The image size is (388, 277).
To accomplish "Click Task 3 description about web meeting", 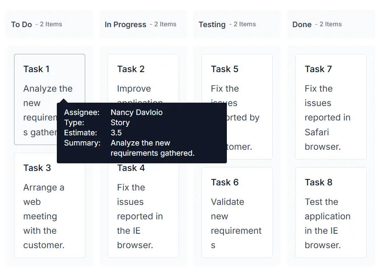I will [44, 216].
